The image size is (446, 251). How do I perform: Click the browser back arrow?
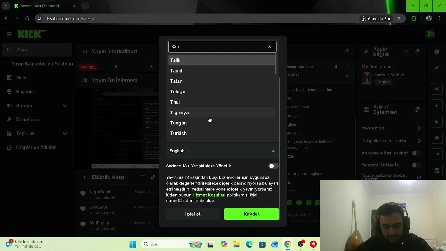click(x=6, y=18)
